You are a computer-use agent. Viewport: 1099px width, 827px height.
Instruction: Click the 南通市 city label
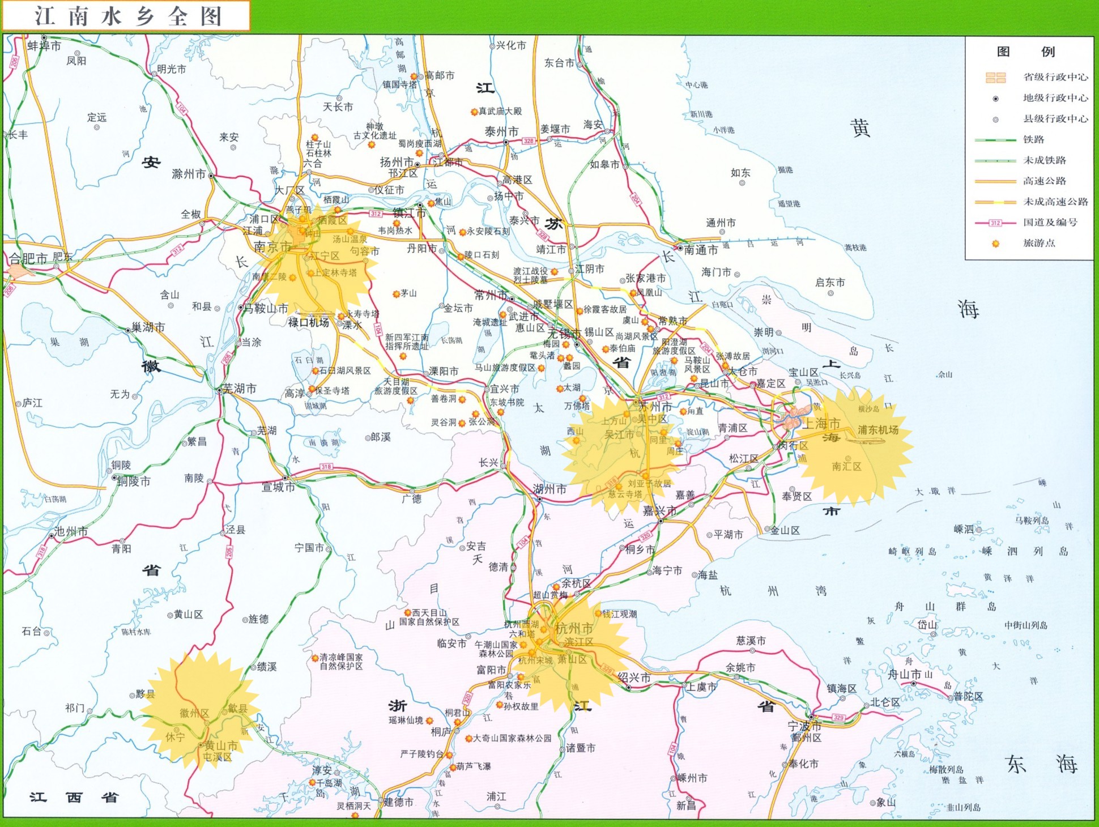click(701, 250)
